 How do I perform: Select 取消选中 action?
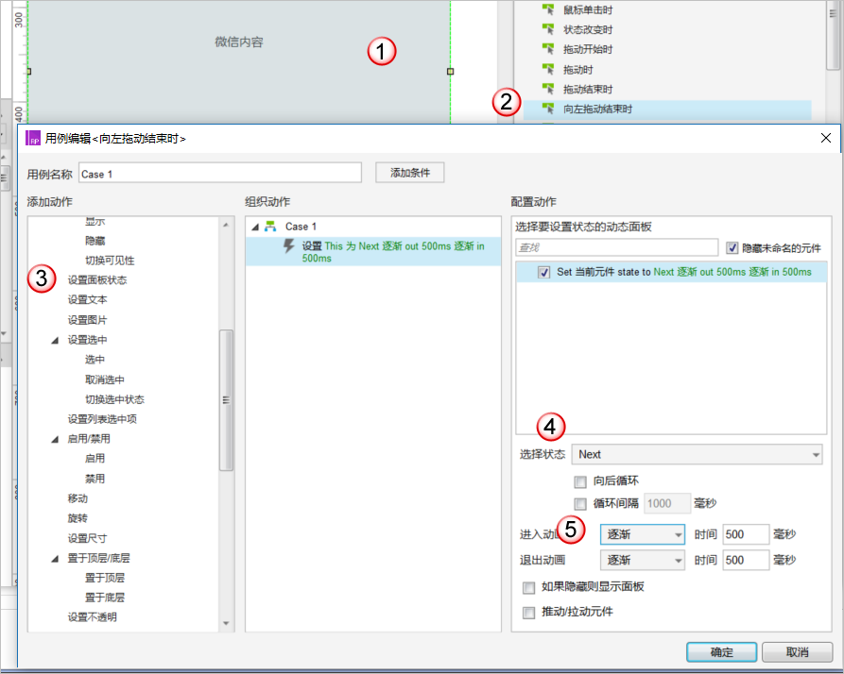pyautogui.click(x=104, y=379)
